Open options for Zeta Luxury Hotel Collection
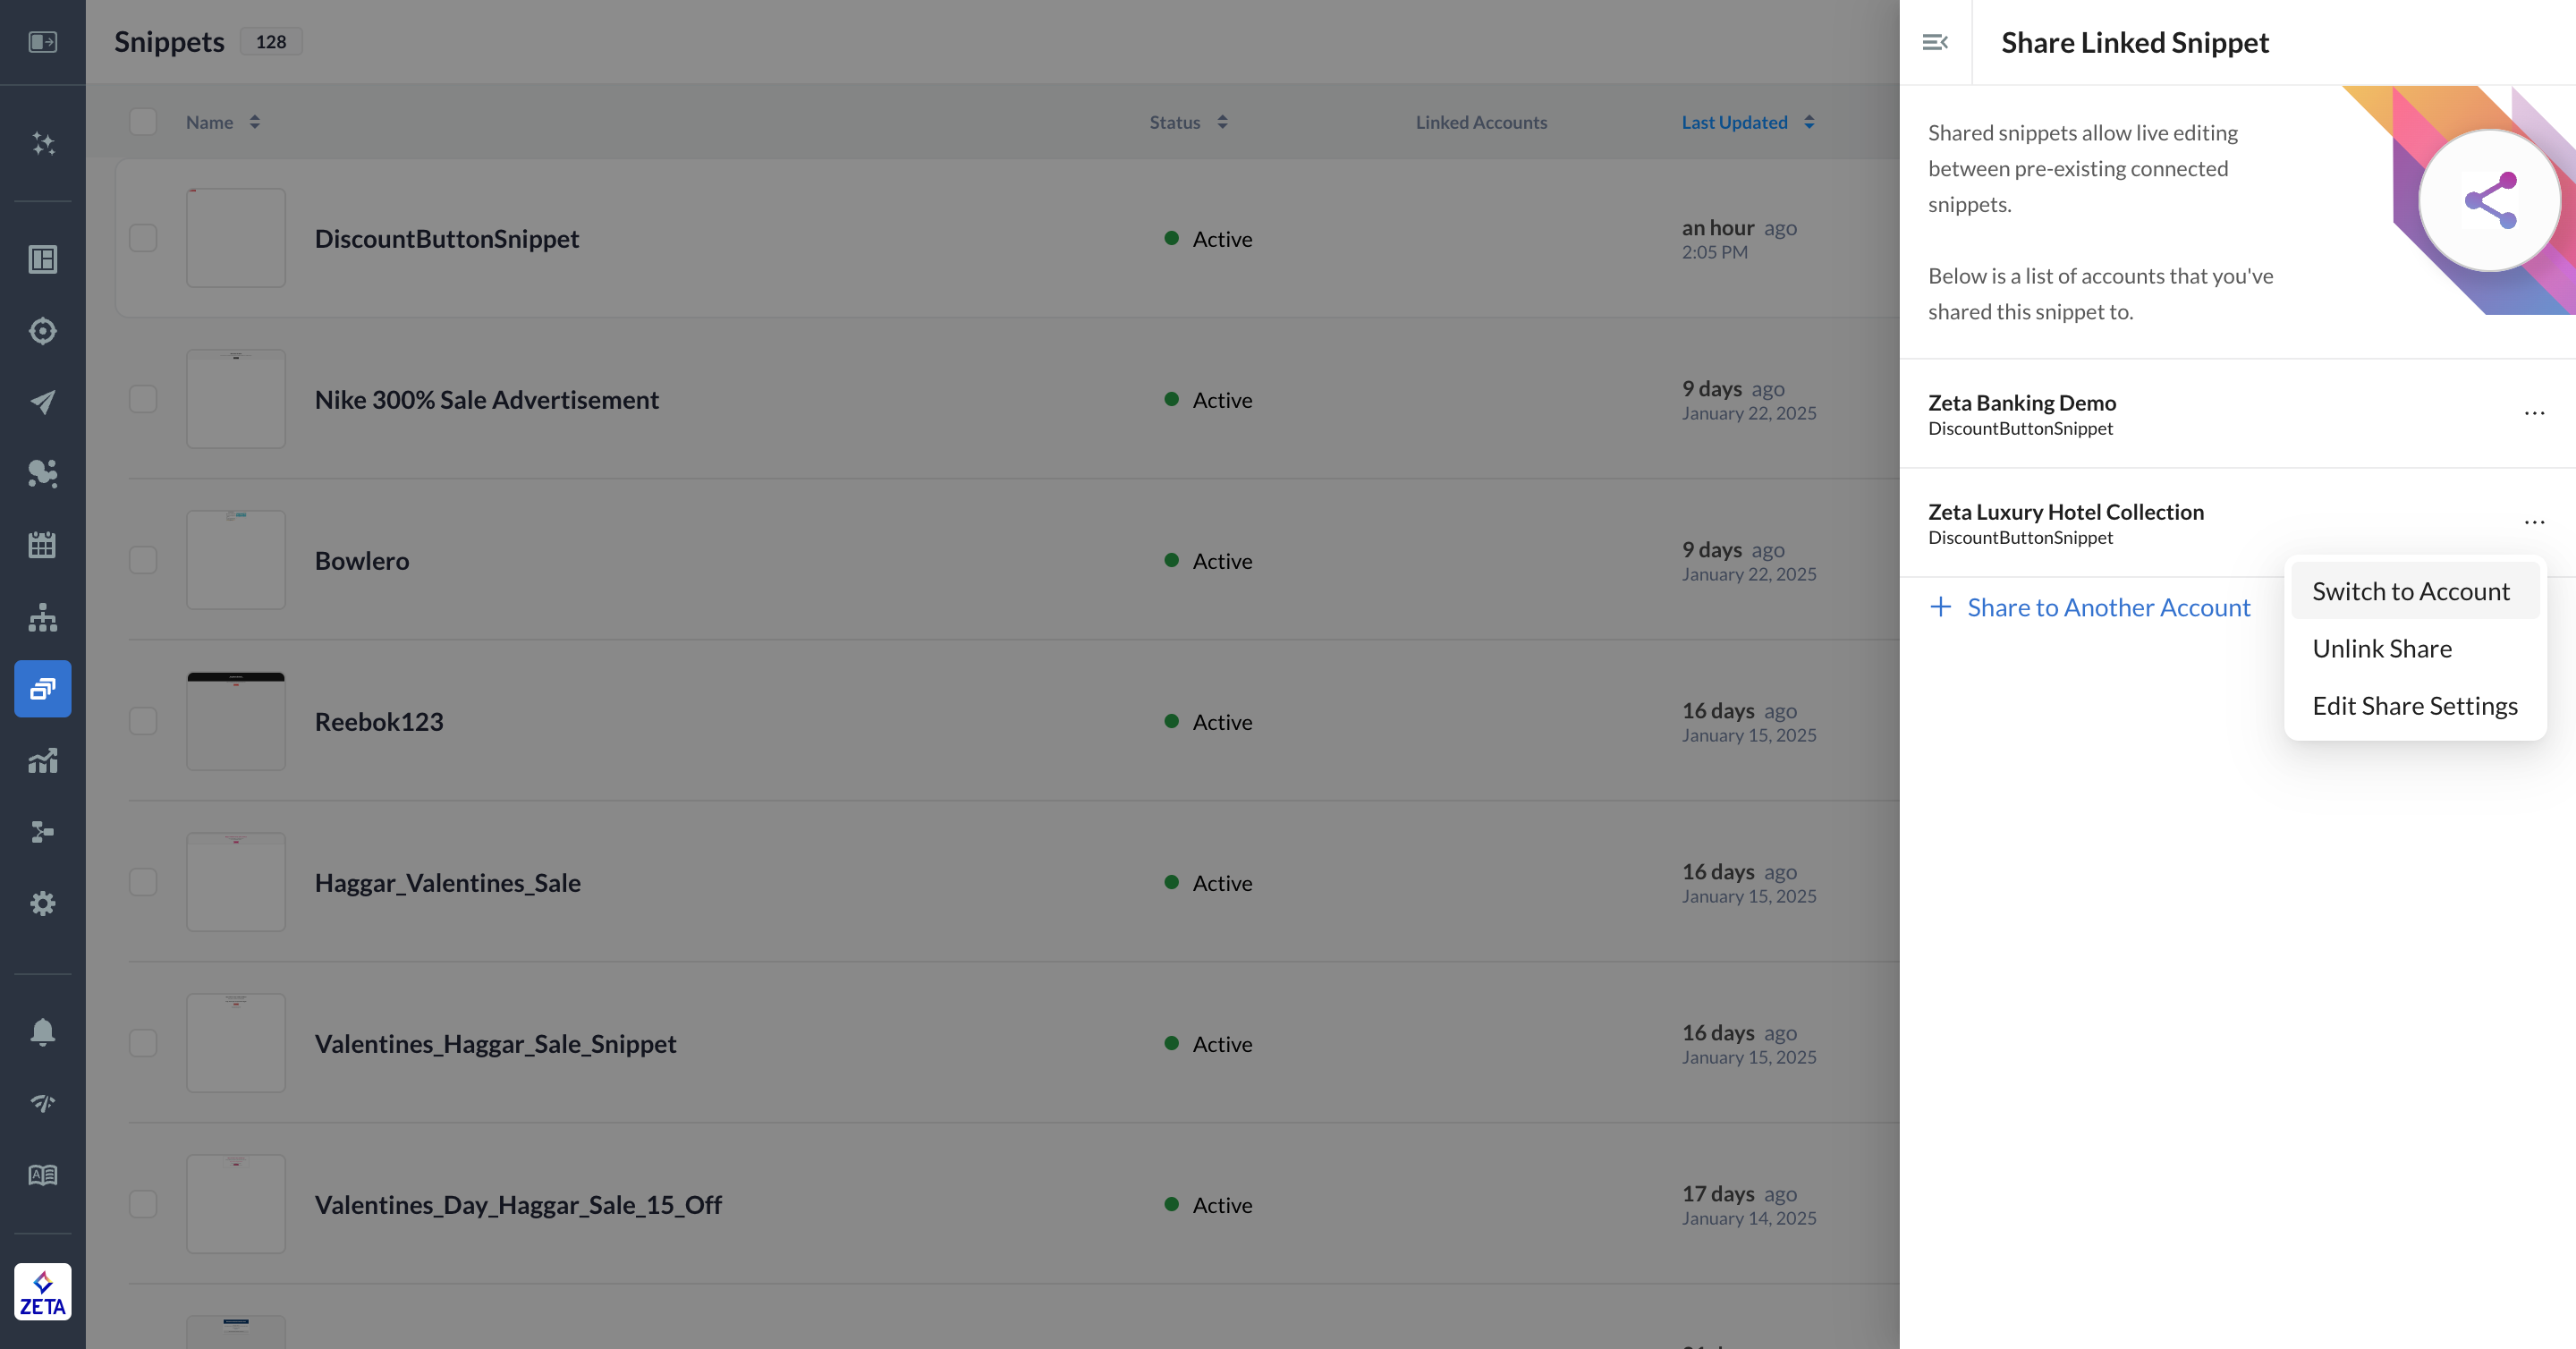This screenshot has height=1349, width=2576. point(2534,522)
